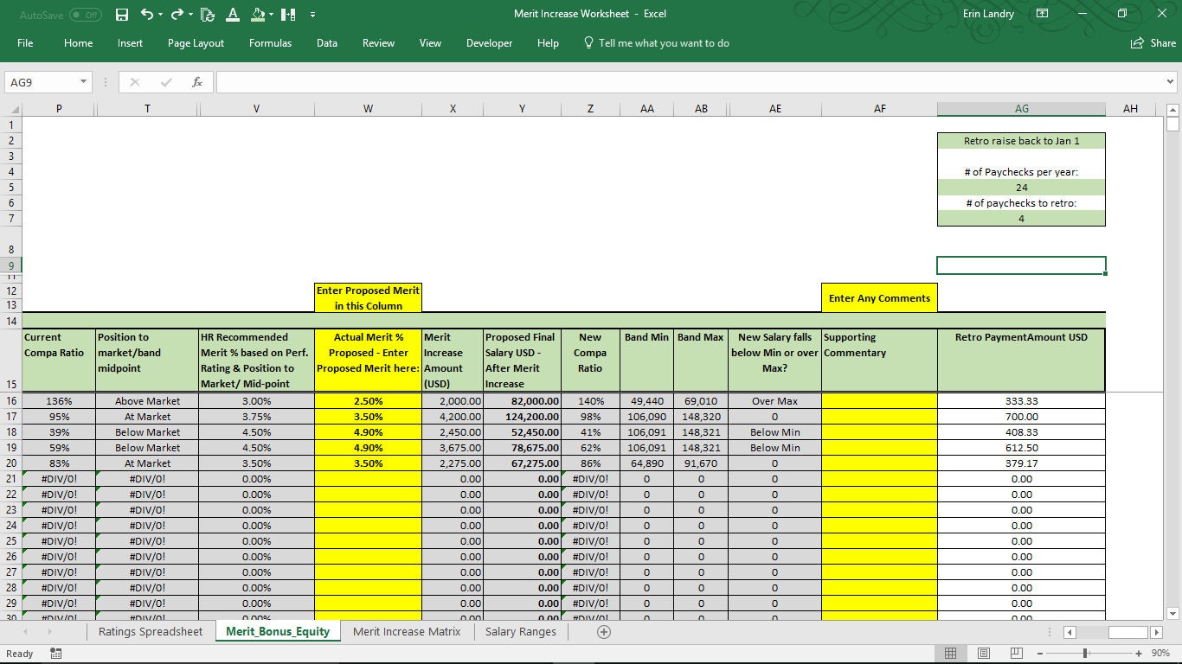Open the Formulas ribbon tab
1182x664 pixels.
tap(270, 42)
